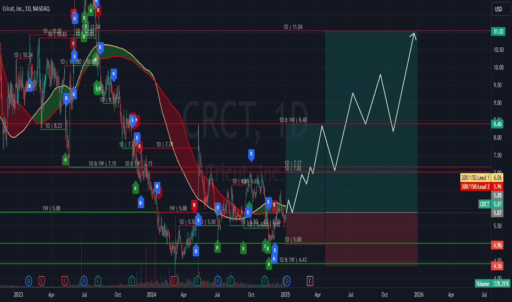
Task: Click the 2025 label on the time axis
Action: [285, 295]
